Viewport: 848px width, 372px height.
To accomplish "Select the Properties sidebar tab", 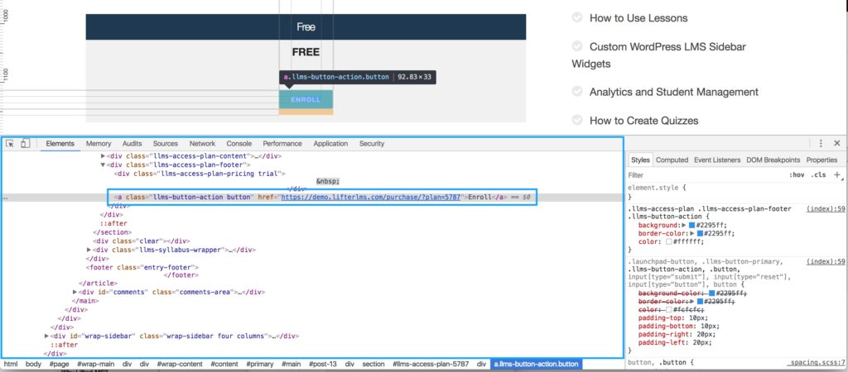I will tap(821, 160).
